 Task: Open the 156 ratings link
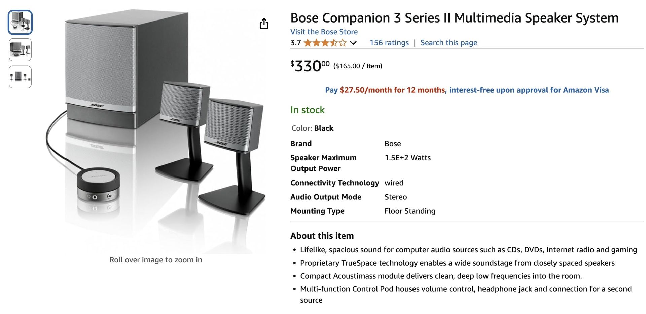[389, 43]
